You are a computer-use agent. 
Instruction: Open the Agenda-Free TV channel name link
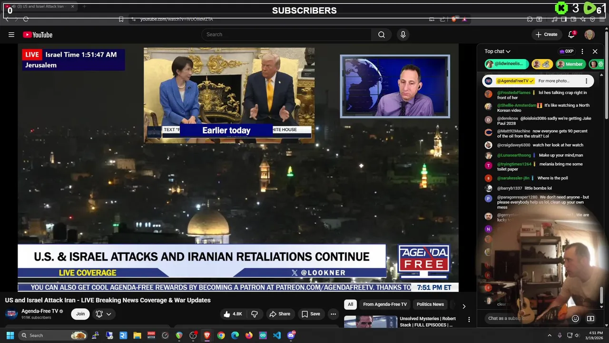pos(39,311)
